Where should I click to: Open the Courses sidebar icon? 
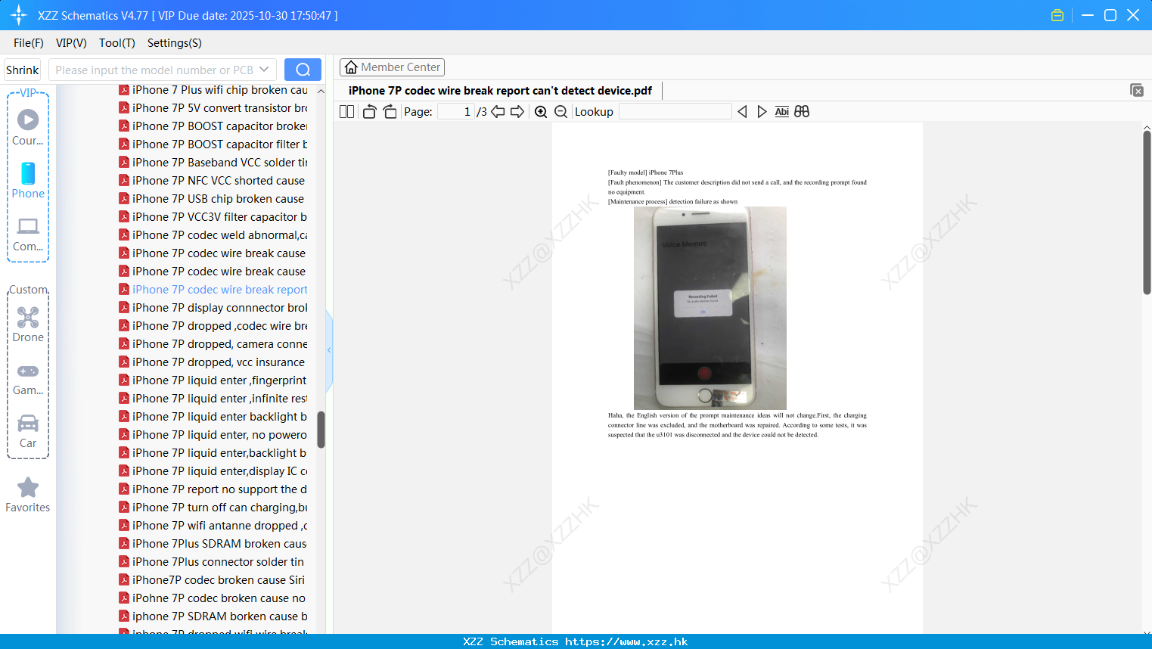(x=28, y=127)
